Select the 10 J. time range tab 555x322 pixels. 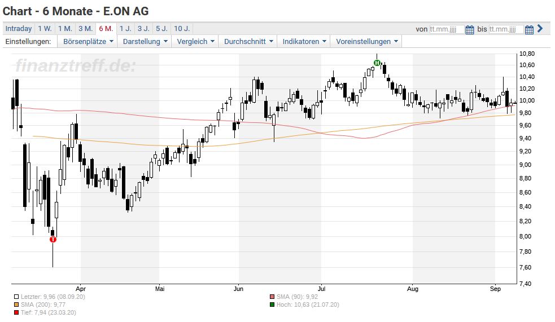click(x=182, y=29)
